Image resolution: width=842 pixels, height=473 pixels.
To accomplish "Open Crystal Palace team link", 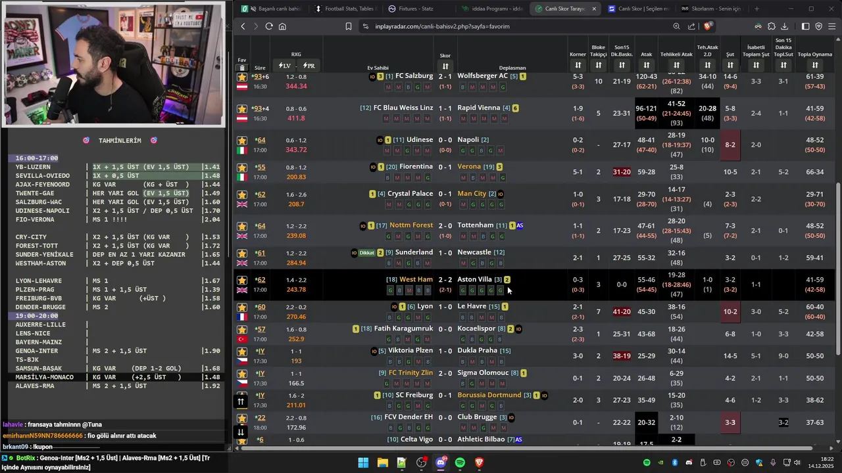I will (x=410, y=194).
